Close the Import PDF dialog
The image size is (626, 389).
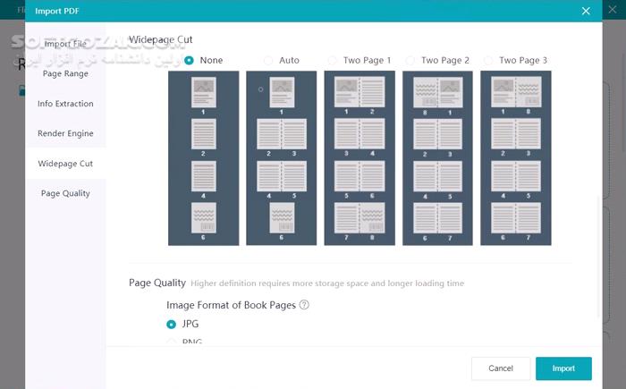(x=586, y=12)
